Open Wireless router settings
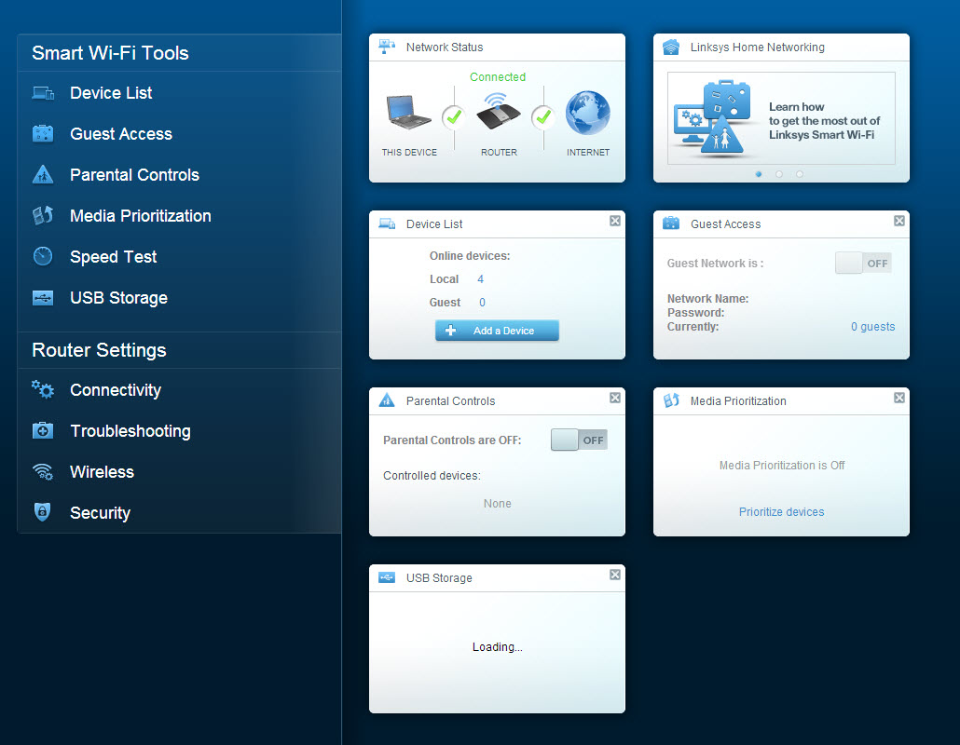 point(102,472)
